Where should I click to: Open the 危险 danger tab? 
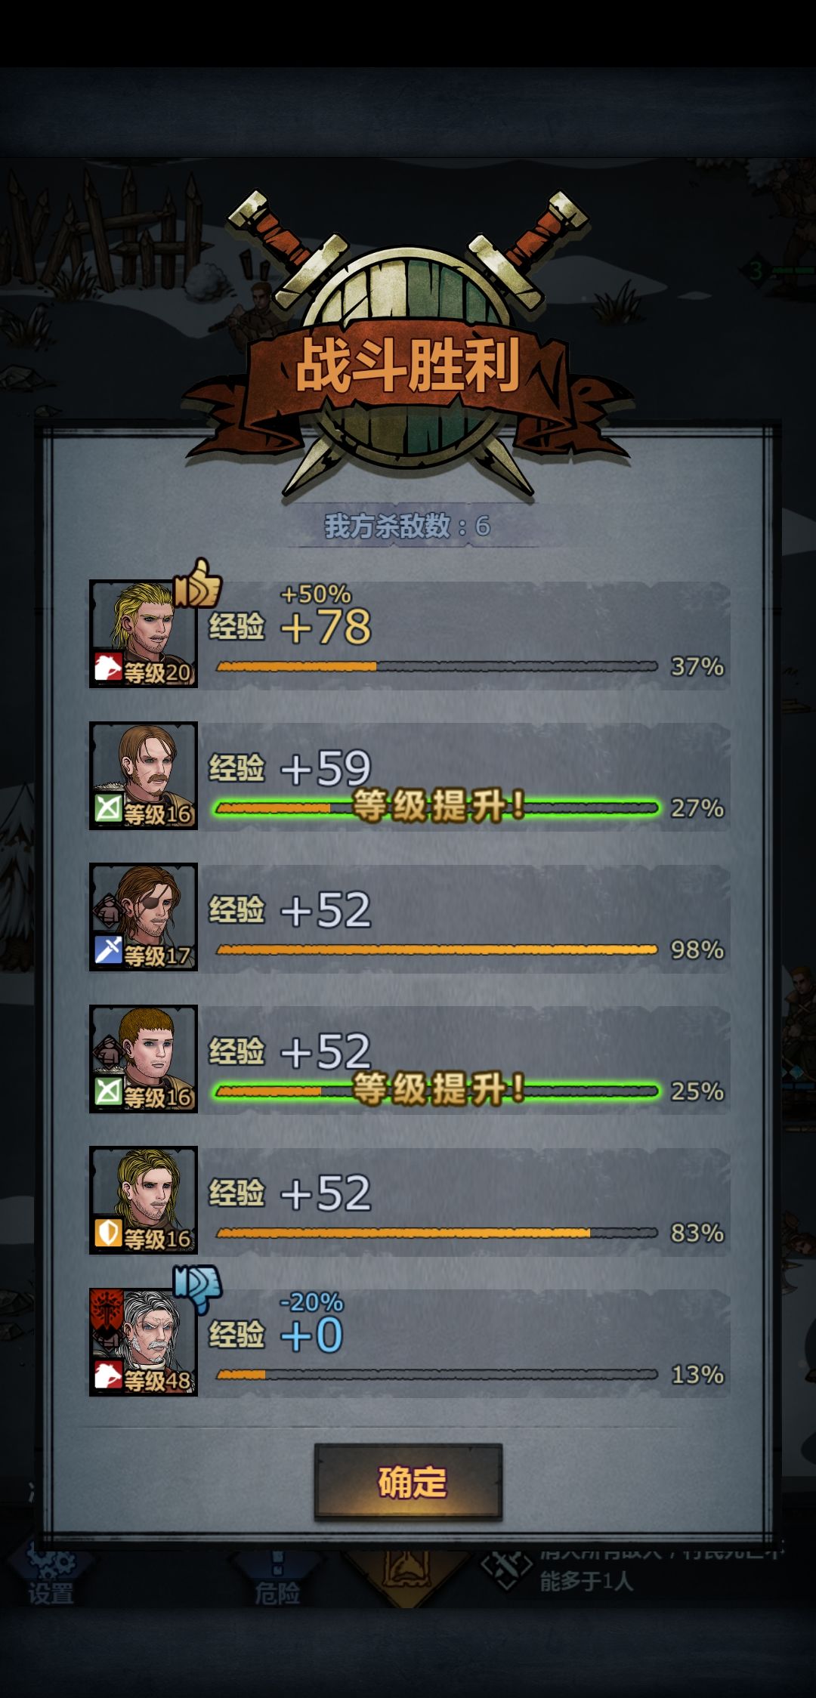pos(277,1592)
